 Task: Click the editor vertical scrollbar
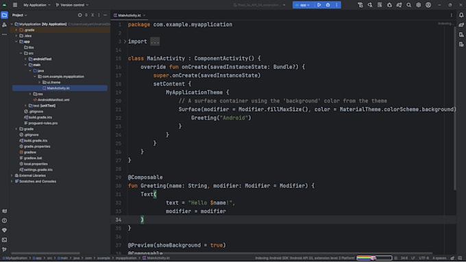455,108
